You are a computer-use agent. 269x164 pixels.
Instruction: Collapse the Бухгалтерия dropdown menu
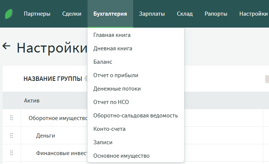(110, 14)
